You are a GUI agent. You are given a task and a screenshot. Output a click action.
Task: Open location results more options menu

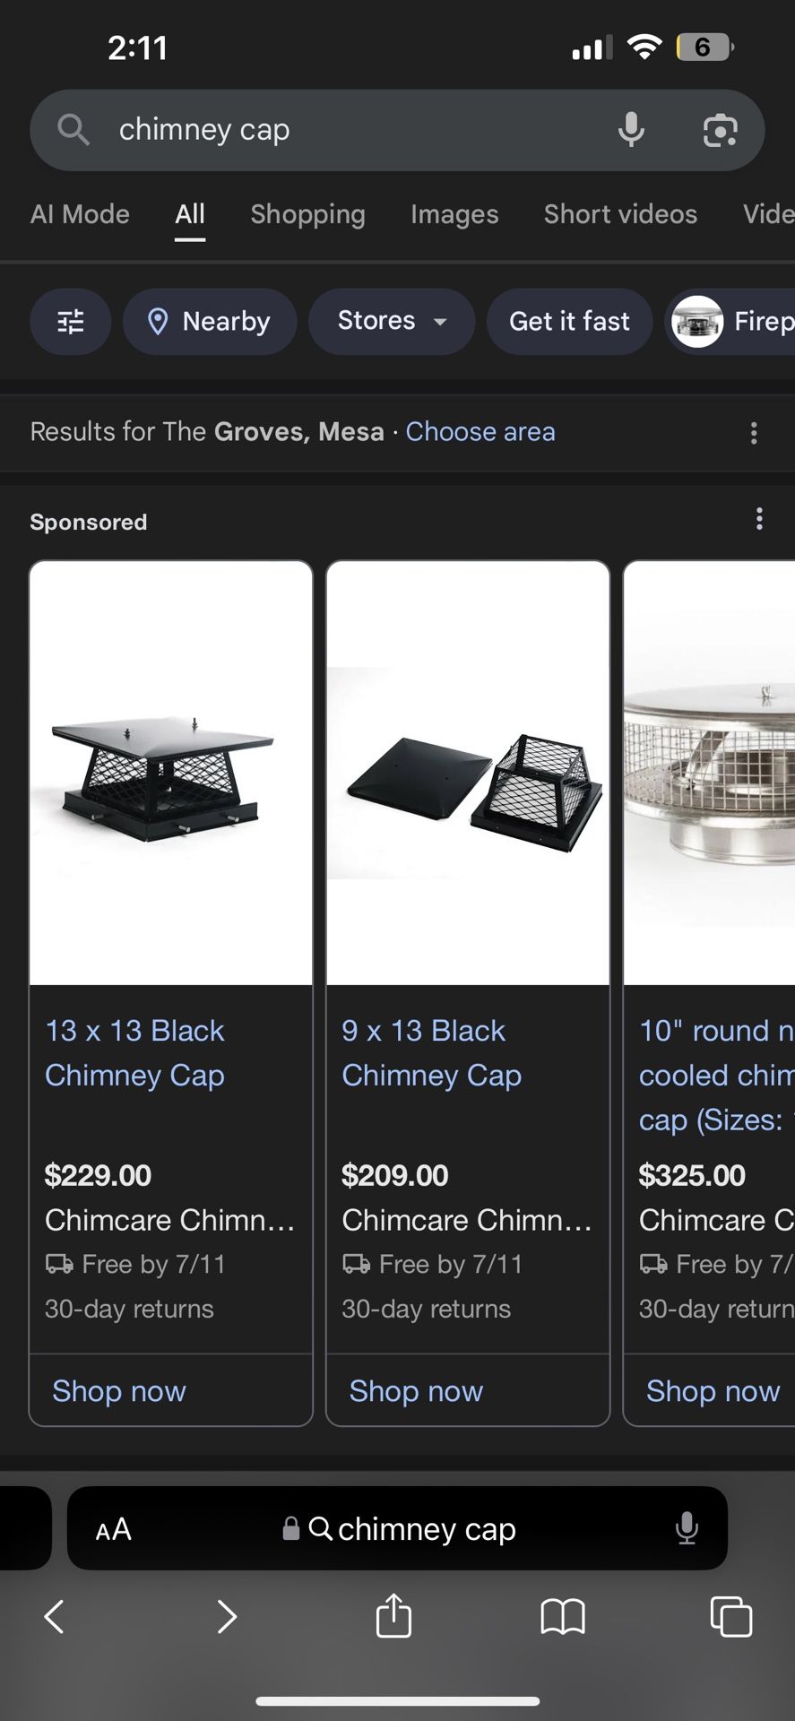[754, 433]
